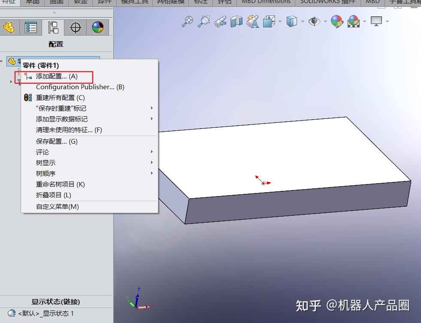Toggle the Display Style cube icon
Viewport: 421px width, 323px height.
pyautogui.click(x=293, y=22)
